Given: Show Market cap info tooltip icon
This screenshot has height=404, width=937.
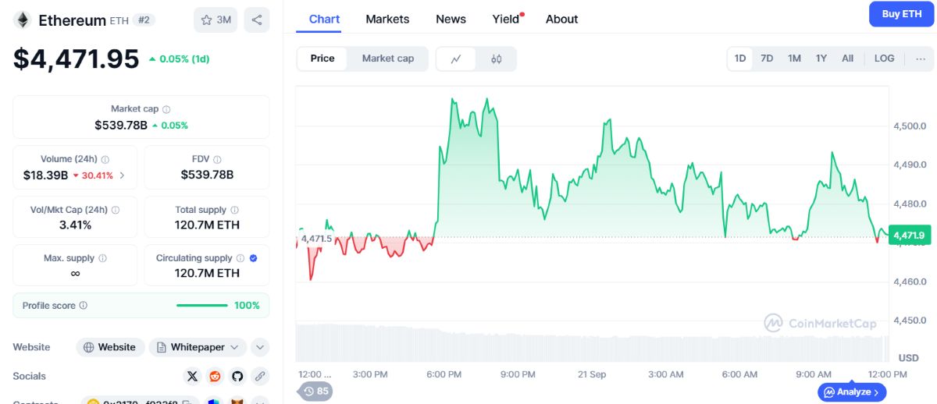Looking at the screenshot, I should click(x=166, y=109).
